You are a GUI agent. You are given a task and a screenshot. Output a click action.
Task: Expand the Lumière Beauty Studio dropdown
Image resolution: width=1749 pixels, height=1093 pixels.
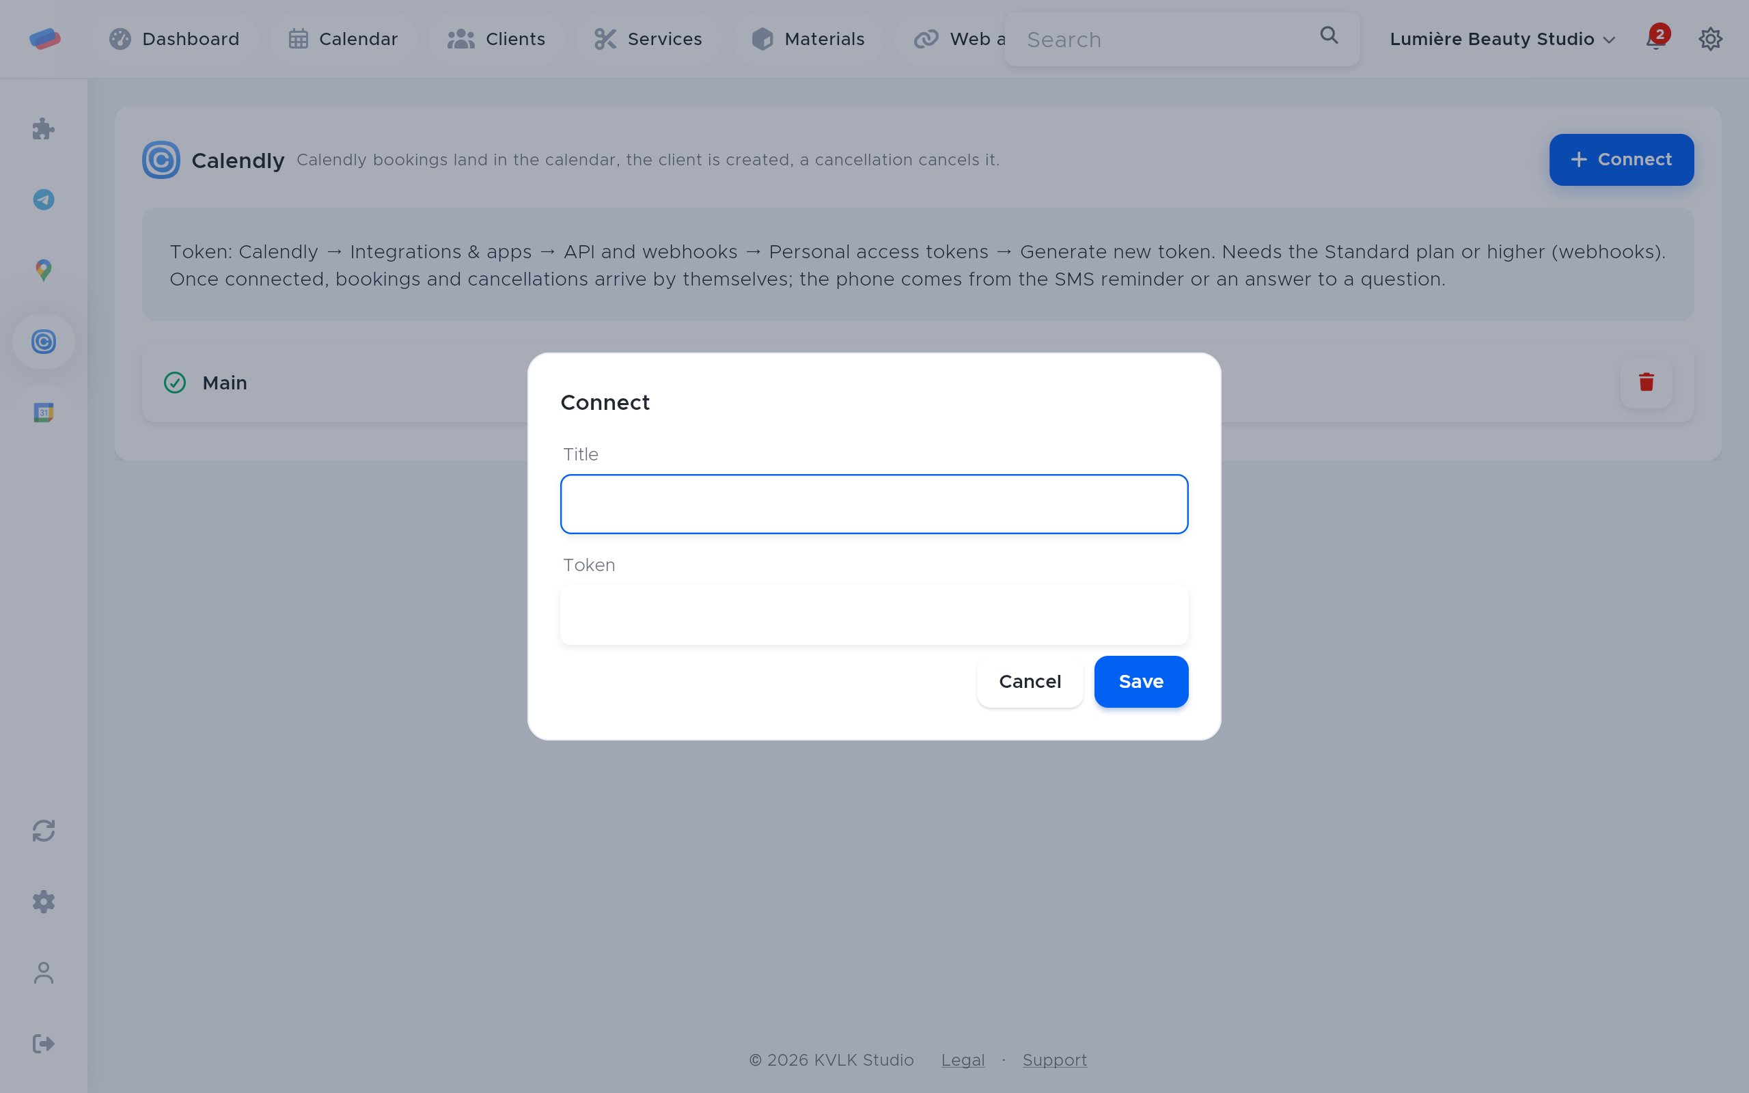click(1502, 39)
